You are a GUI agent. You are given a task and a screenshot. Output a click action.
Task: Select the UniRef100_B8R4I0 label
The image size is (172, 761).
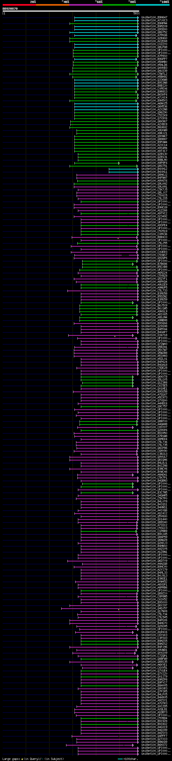point(154,237)
